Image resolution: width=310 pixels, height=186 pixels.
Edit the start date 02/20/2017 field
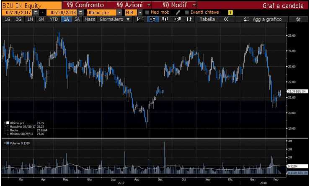pyautogui.click(x=17, y=13)
